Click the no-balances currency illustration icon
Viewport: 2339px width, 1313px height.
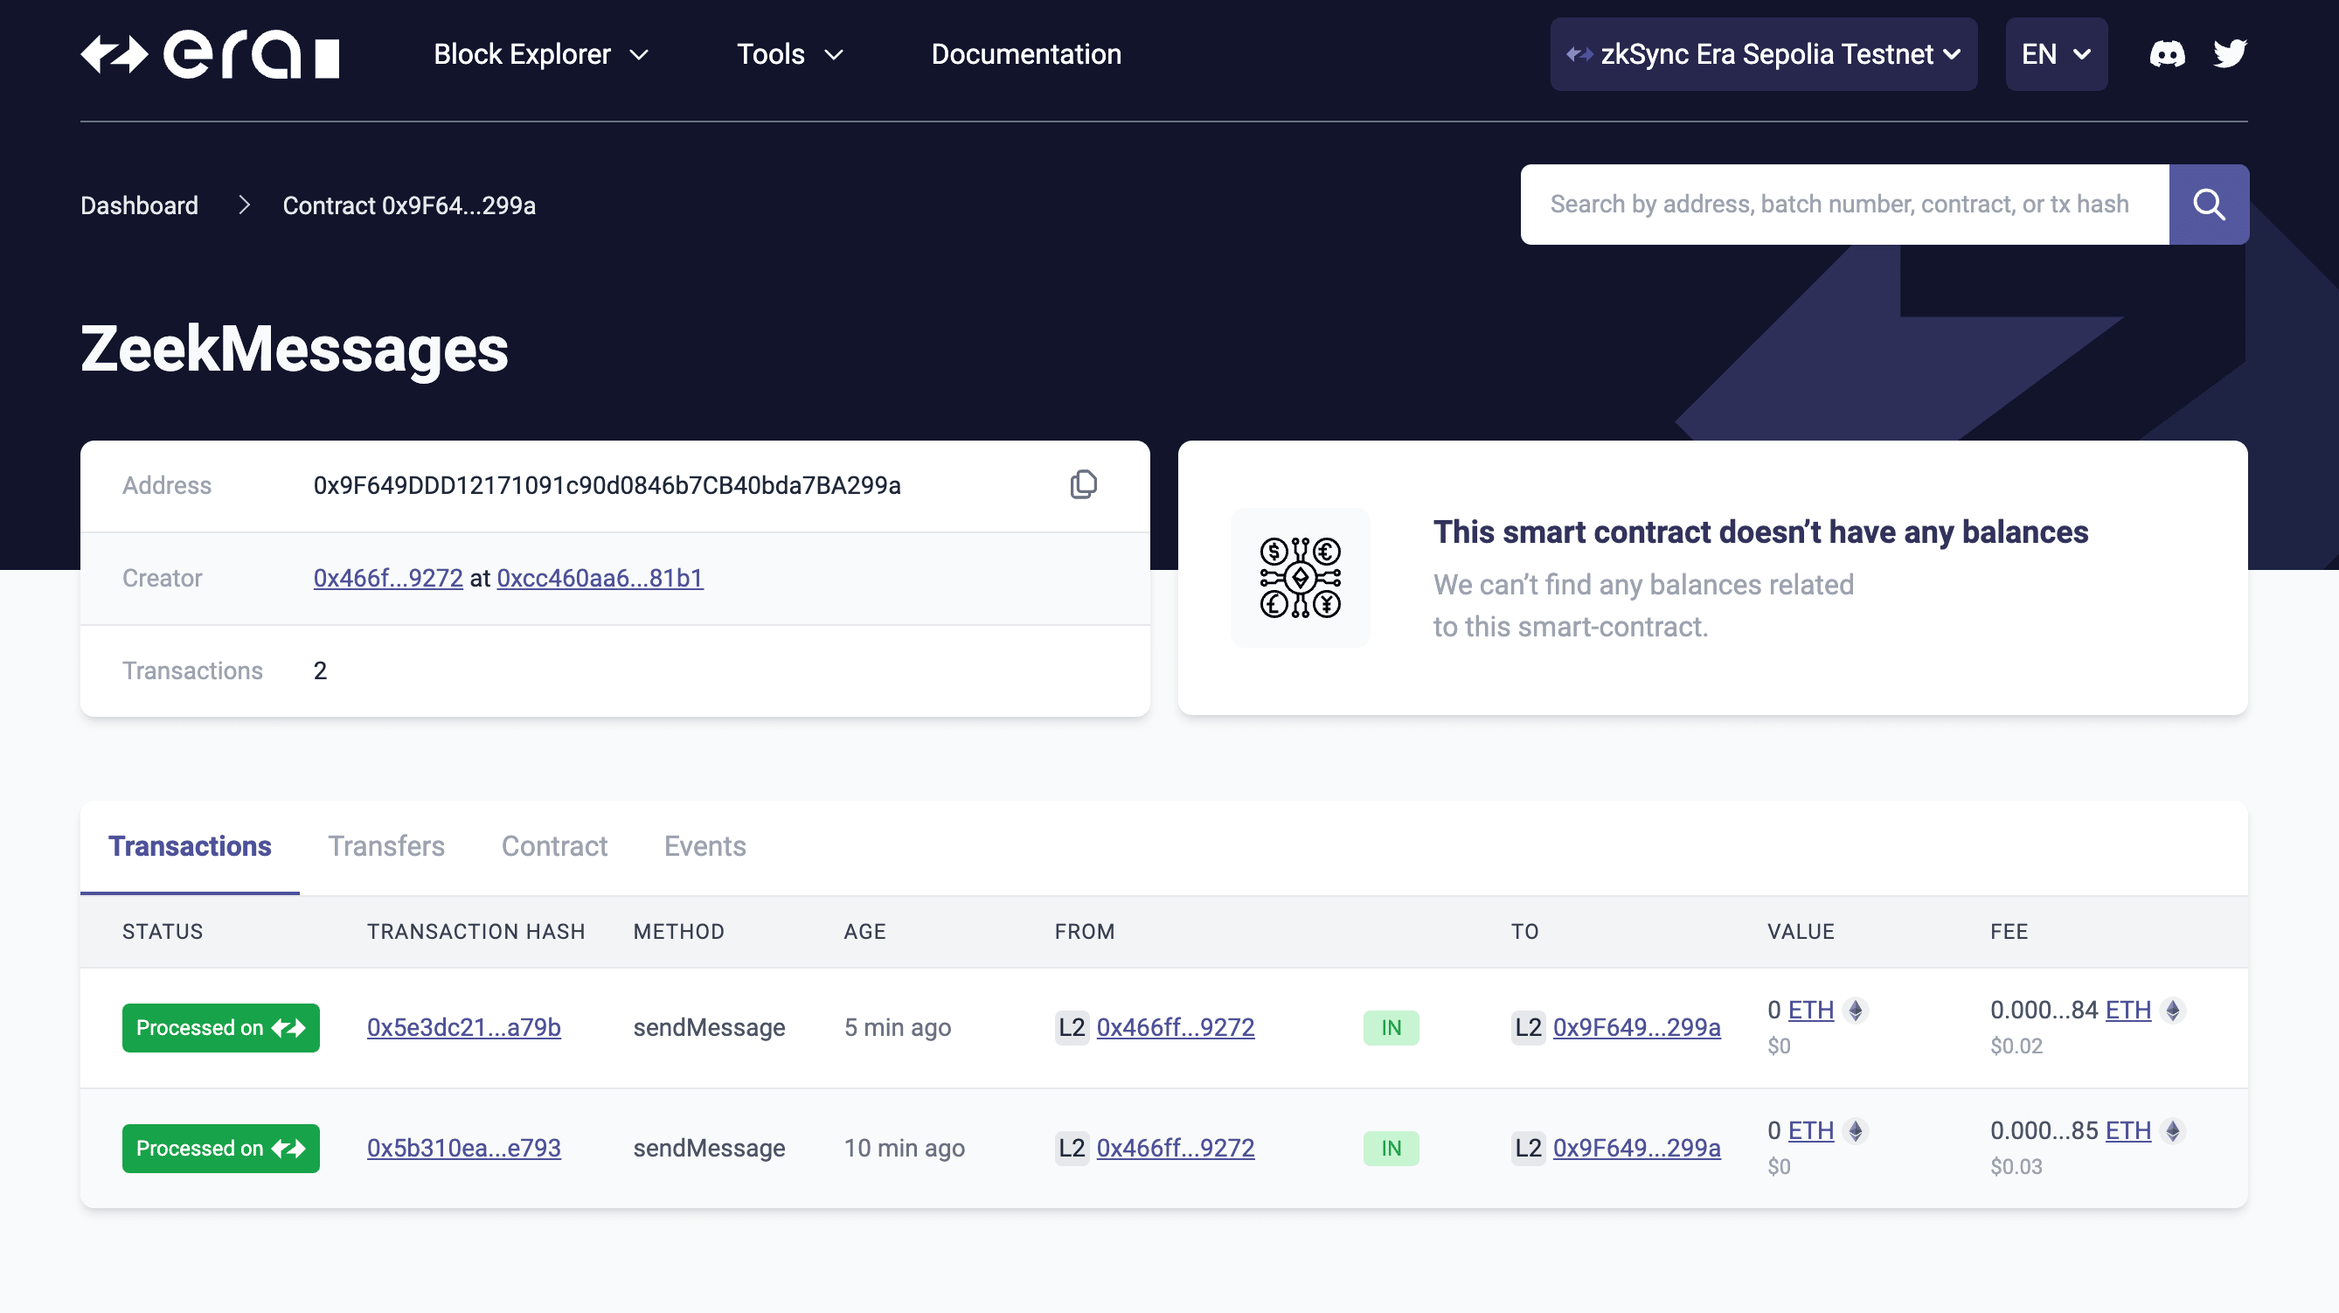point(1301,578)
